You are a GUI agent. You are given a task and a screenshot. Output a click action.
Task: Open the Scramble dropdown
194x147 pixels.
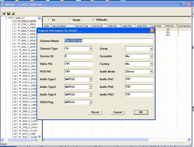151,56
